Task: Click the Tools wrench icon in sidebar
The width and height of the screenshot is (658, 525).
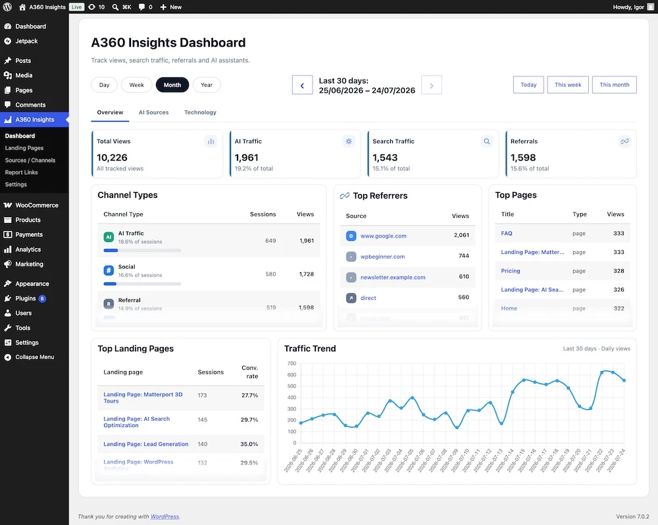Action: [7, 328]
